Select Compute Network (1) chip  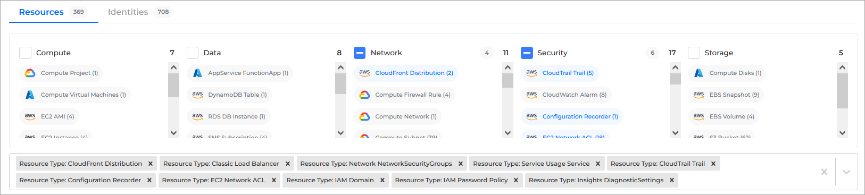(397, 116)
